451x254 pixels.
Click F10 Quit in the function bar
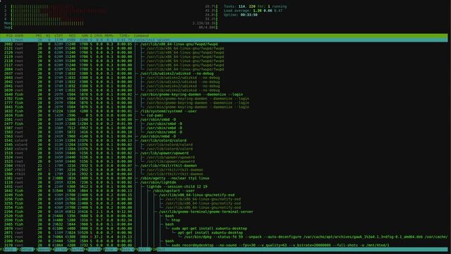coord(157,249)
